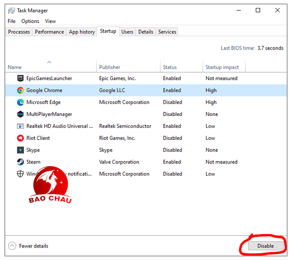Click Realtek's Low startup impact cell

coord(210,126)
